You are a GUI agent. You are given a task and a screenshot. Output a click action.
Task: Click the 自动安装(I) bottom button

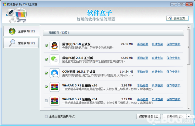coord(175,117)
